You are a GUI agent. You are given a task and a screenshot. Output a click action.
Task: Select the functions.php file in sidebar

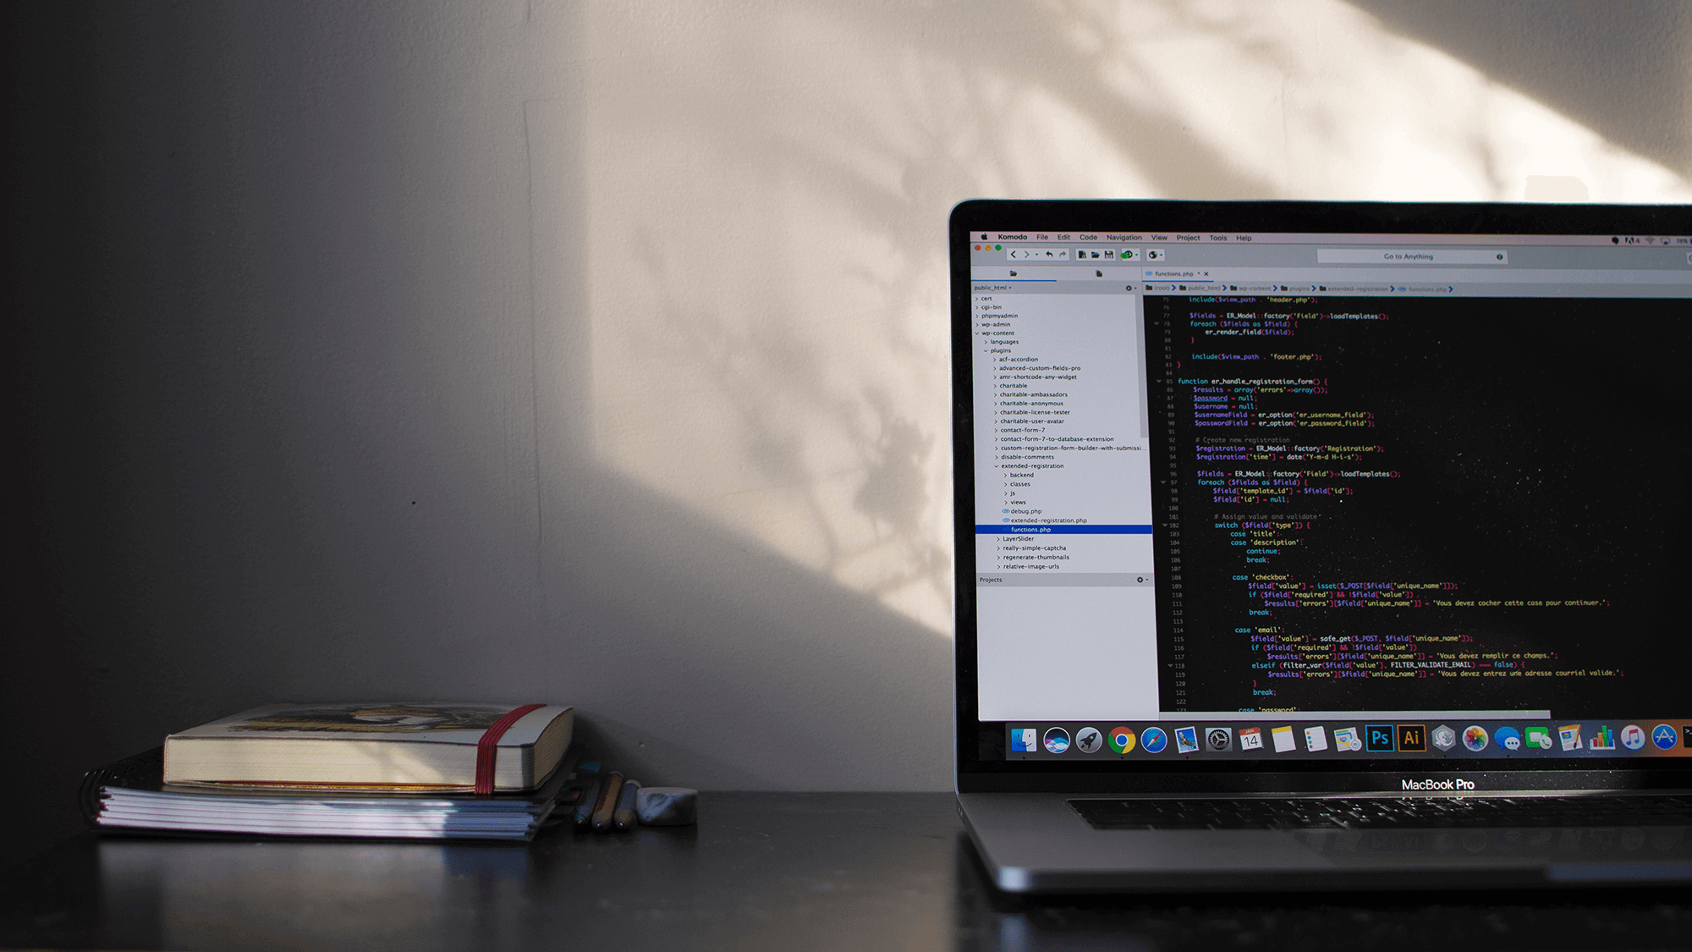click(x=1033, y=529)
